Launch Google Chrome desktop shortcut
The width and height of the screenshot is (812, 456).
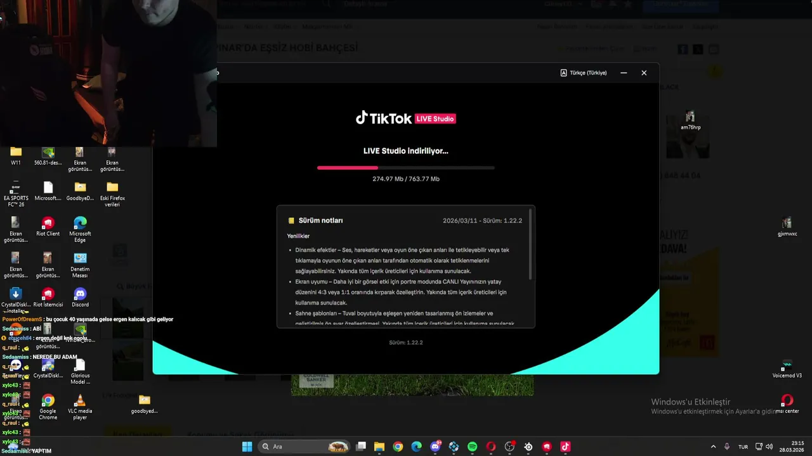48,407
